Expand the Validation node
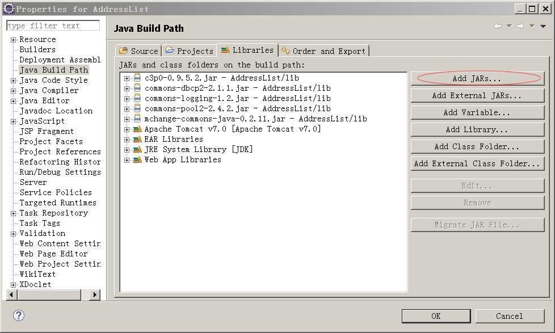This screenshot has width=555, height=333. [13, 234]
